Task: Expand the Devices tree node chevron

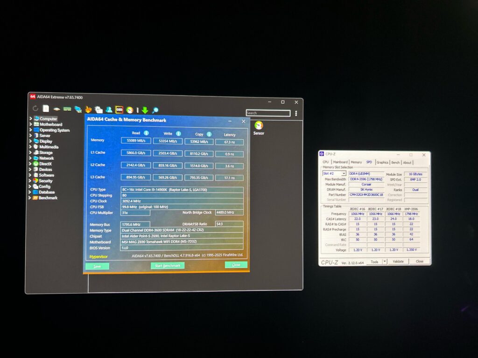Action: pos(30,169)
